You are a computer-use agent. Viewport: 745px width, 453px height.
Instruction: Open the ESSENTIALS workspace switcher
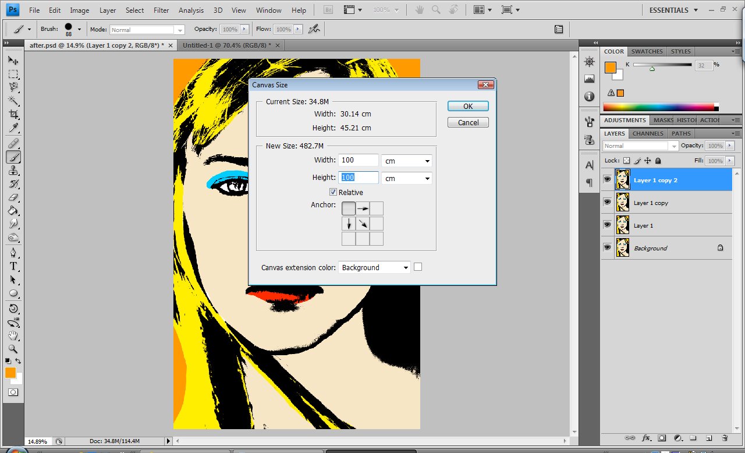pos(673,10)
